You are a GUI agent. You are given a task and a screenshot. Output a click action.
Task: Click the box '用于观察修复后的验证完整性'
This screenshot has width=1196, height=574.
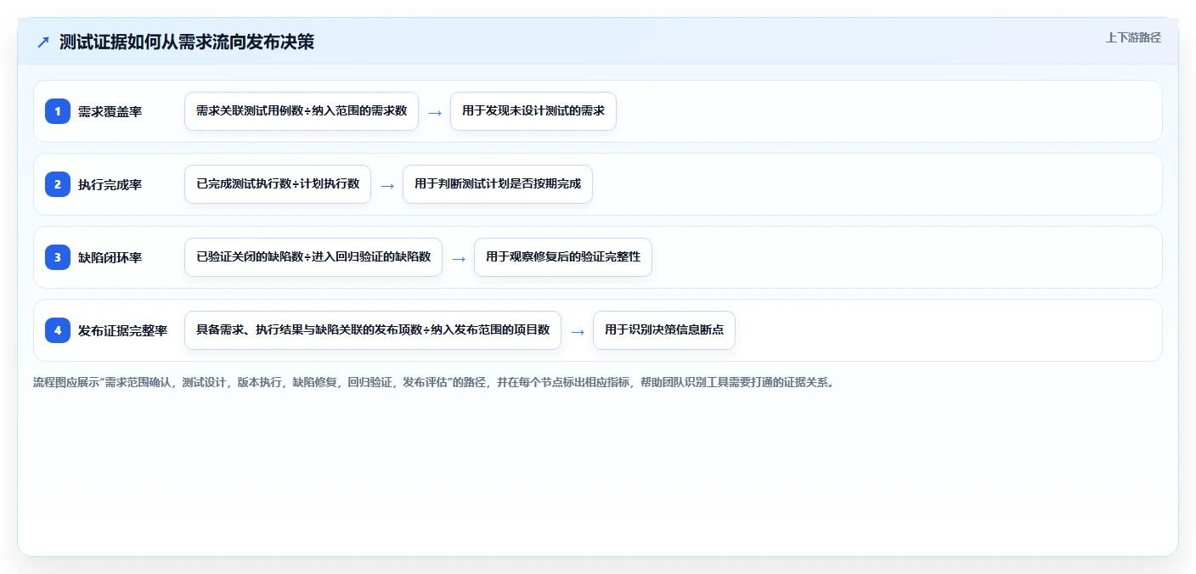pos(563,257)
